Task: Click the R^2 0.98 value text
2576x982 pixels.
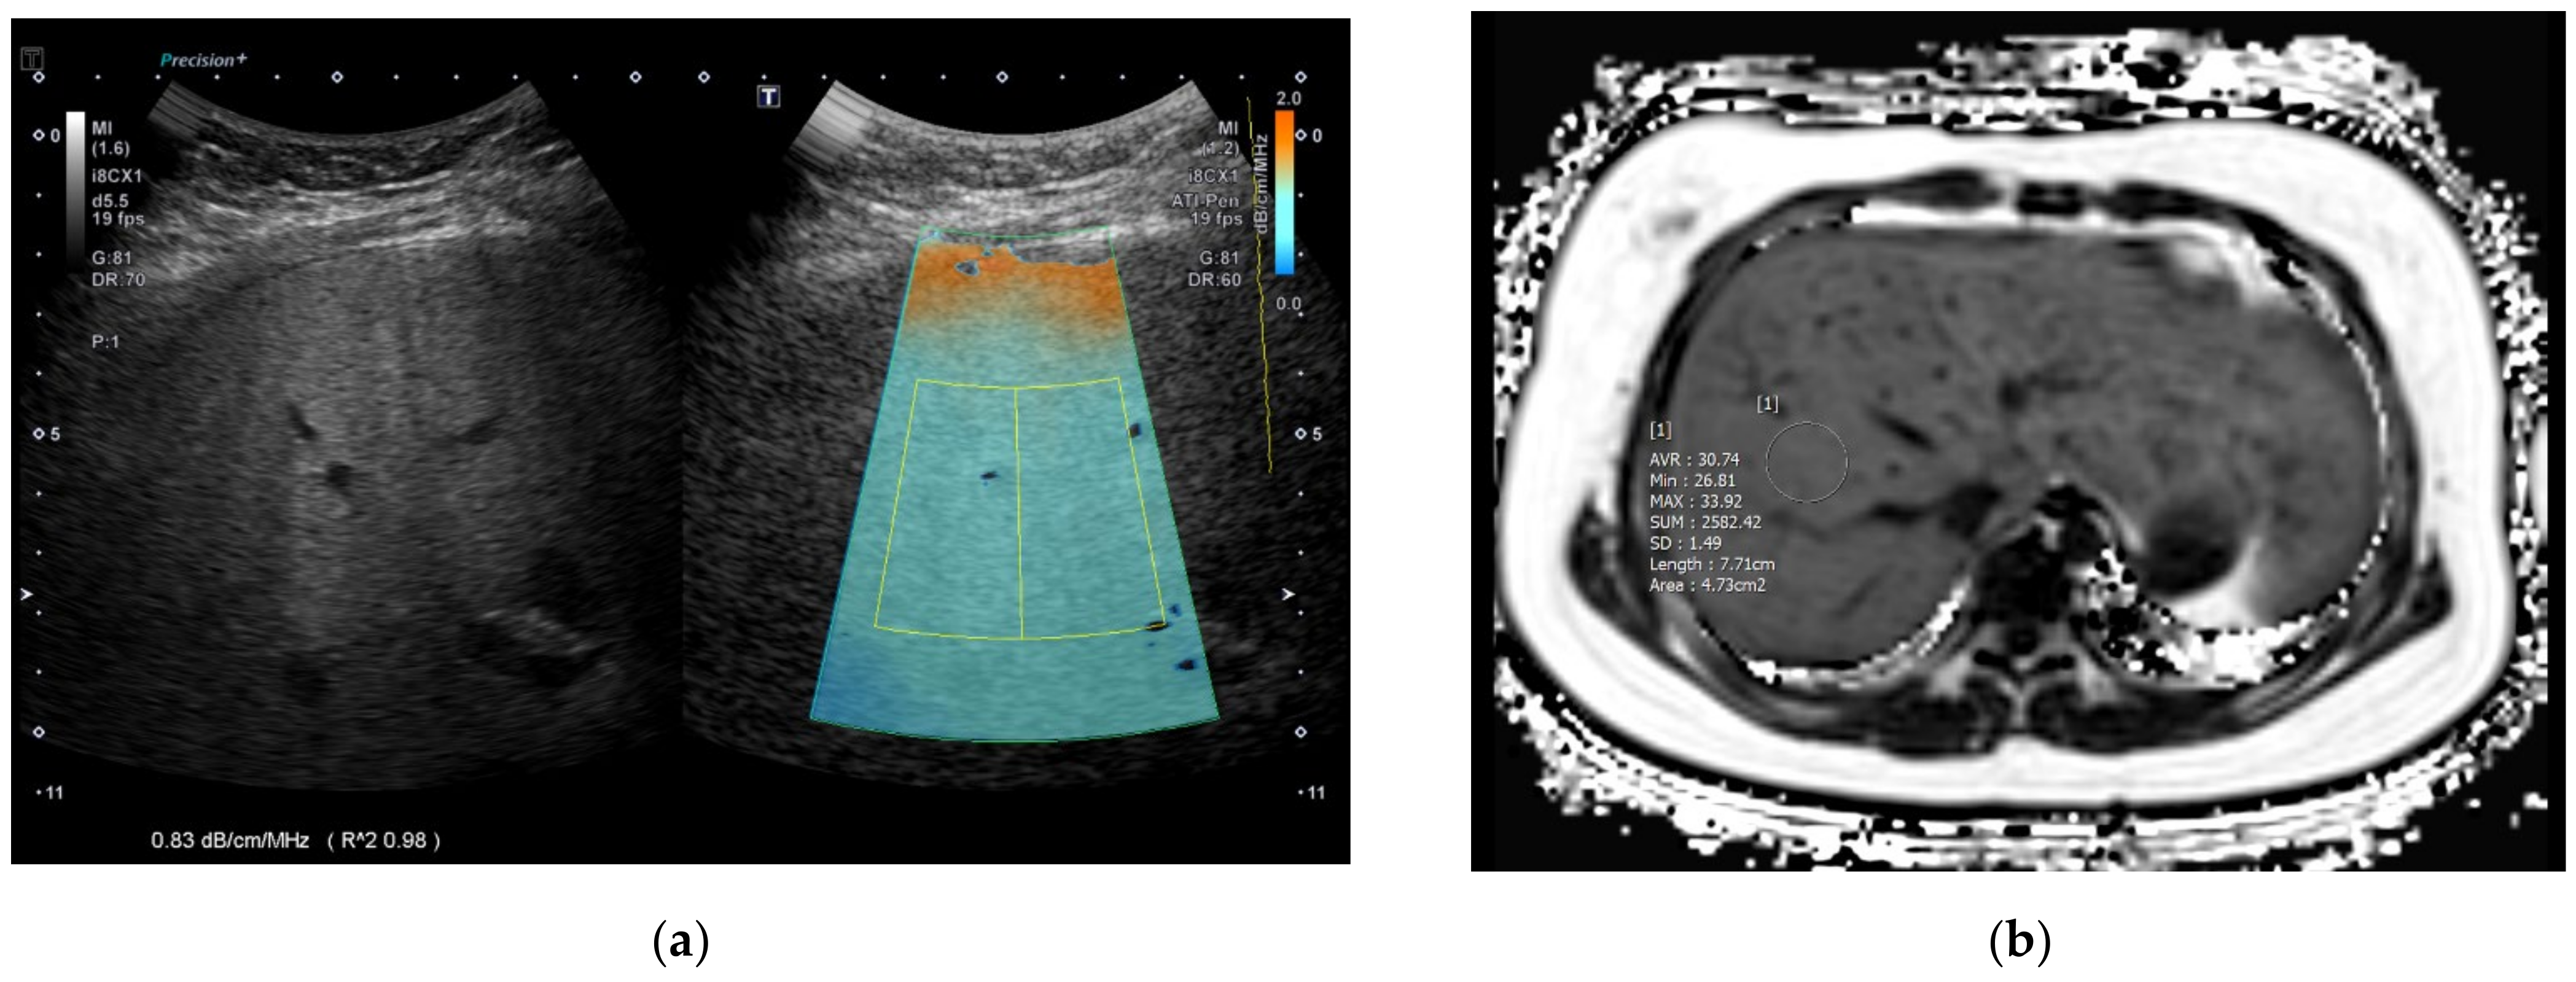Action: [384, 841]
